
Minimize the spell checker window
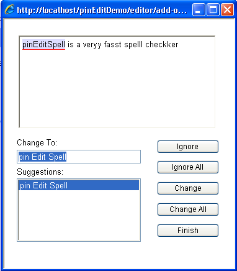(x=199, y=10)
